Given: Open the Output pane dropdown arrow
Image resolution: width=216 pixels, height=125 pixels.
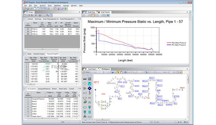Looking at the screenshot, I should coord(79,12).
